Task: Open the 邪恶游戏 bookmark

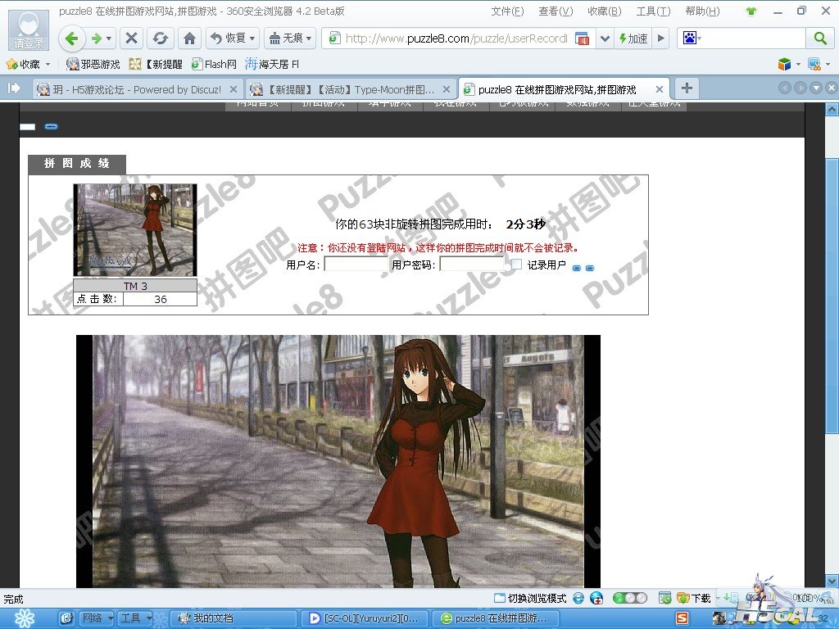Action: [x=93, y=64]
